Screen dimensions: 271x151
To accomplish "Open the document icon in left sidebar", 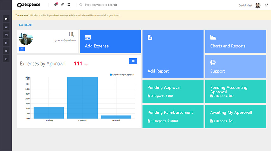I will pos(6,43).
